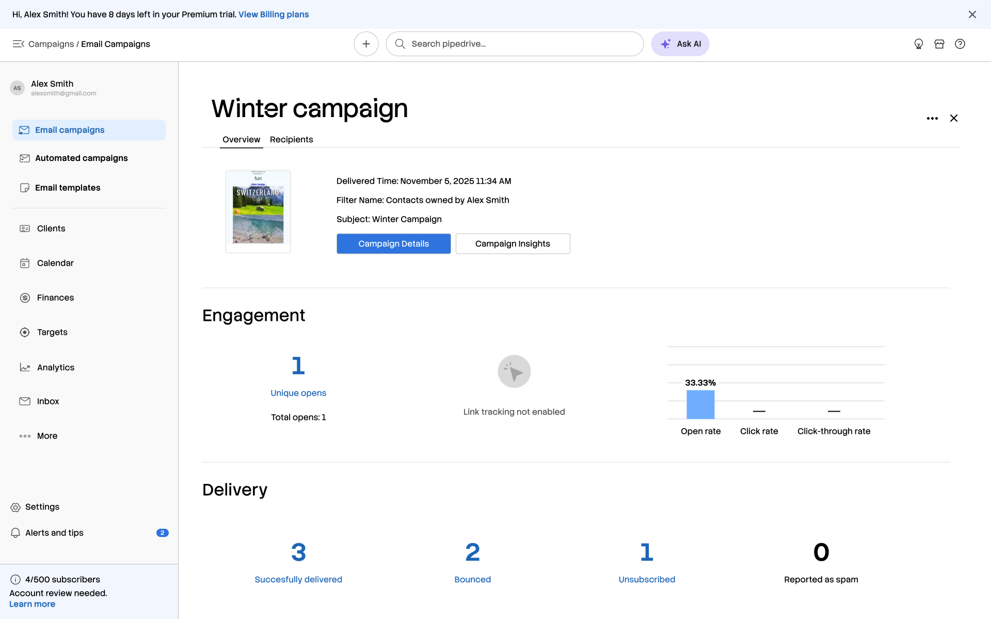Viewport: 991px width, 619px height.
Task: Open the Inbox section
Action: (x=47, y=401)
